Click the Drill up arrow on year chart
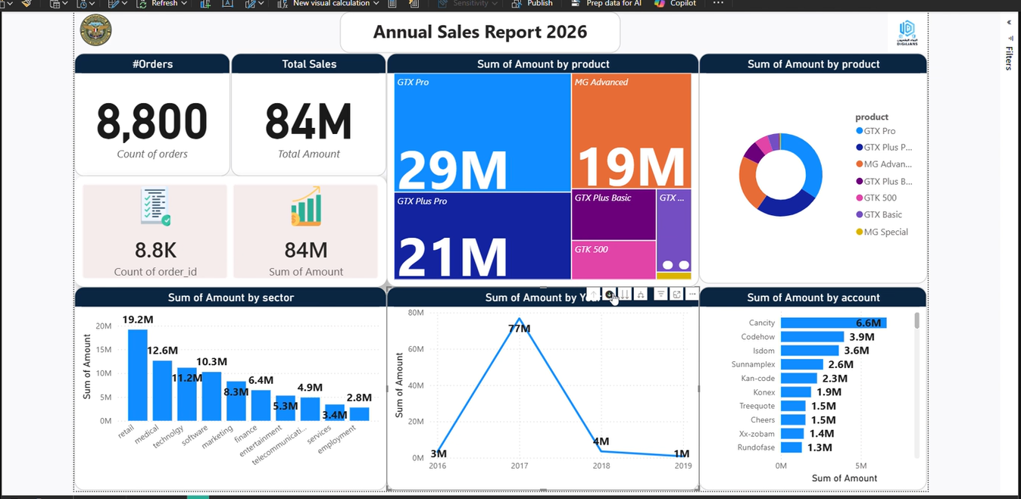Image resolution: width=1021 pixels, height=499 pixels. coord(593,294)
